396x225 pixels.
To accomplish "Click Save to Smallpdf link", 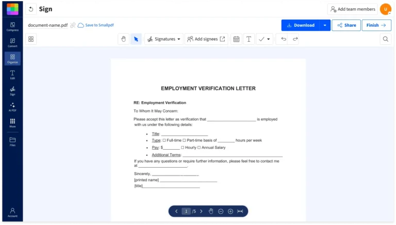I will (x=96, y=25).
